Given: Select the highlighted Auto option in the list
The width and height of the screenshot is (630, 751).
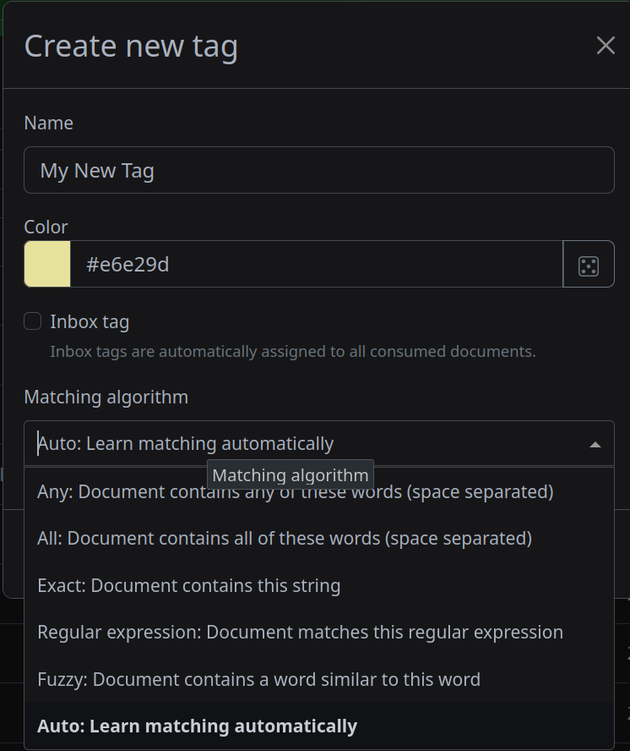Looking at the screenshot, I should click(x=198, y=726).
